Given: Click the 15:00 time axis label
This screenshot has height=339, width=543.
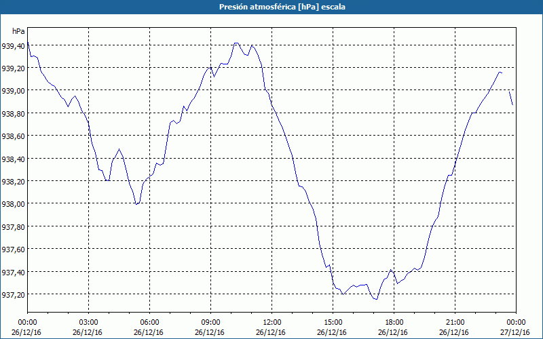Looking at the screenshot, I should [x=333, y=323].
